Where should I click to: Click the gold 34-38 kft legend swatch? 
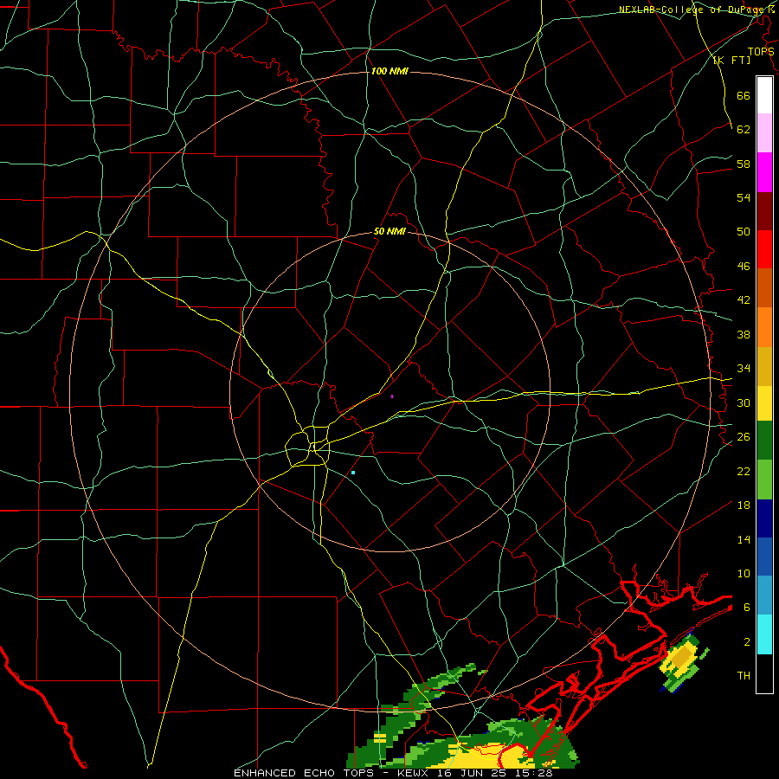pos(764,366)
